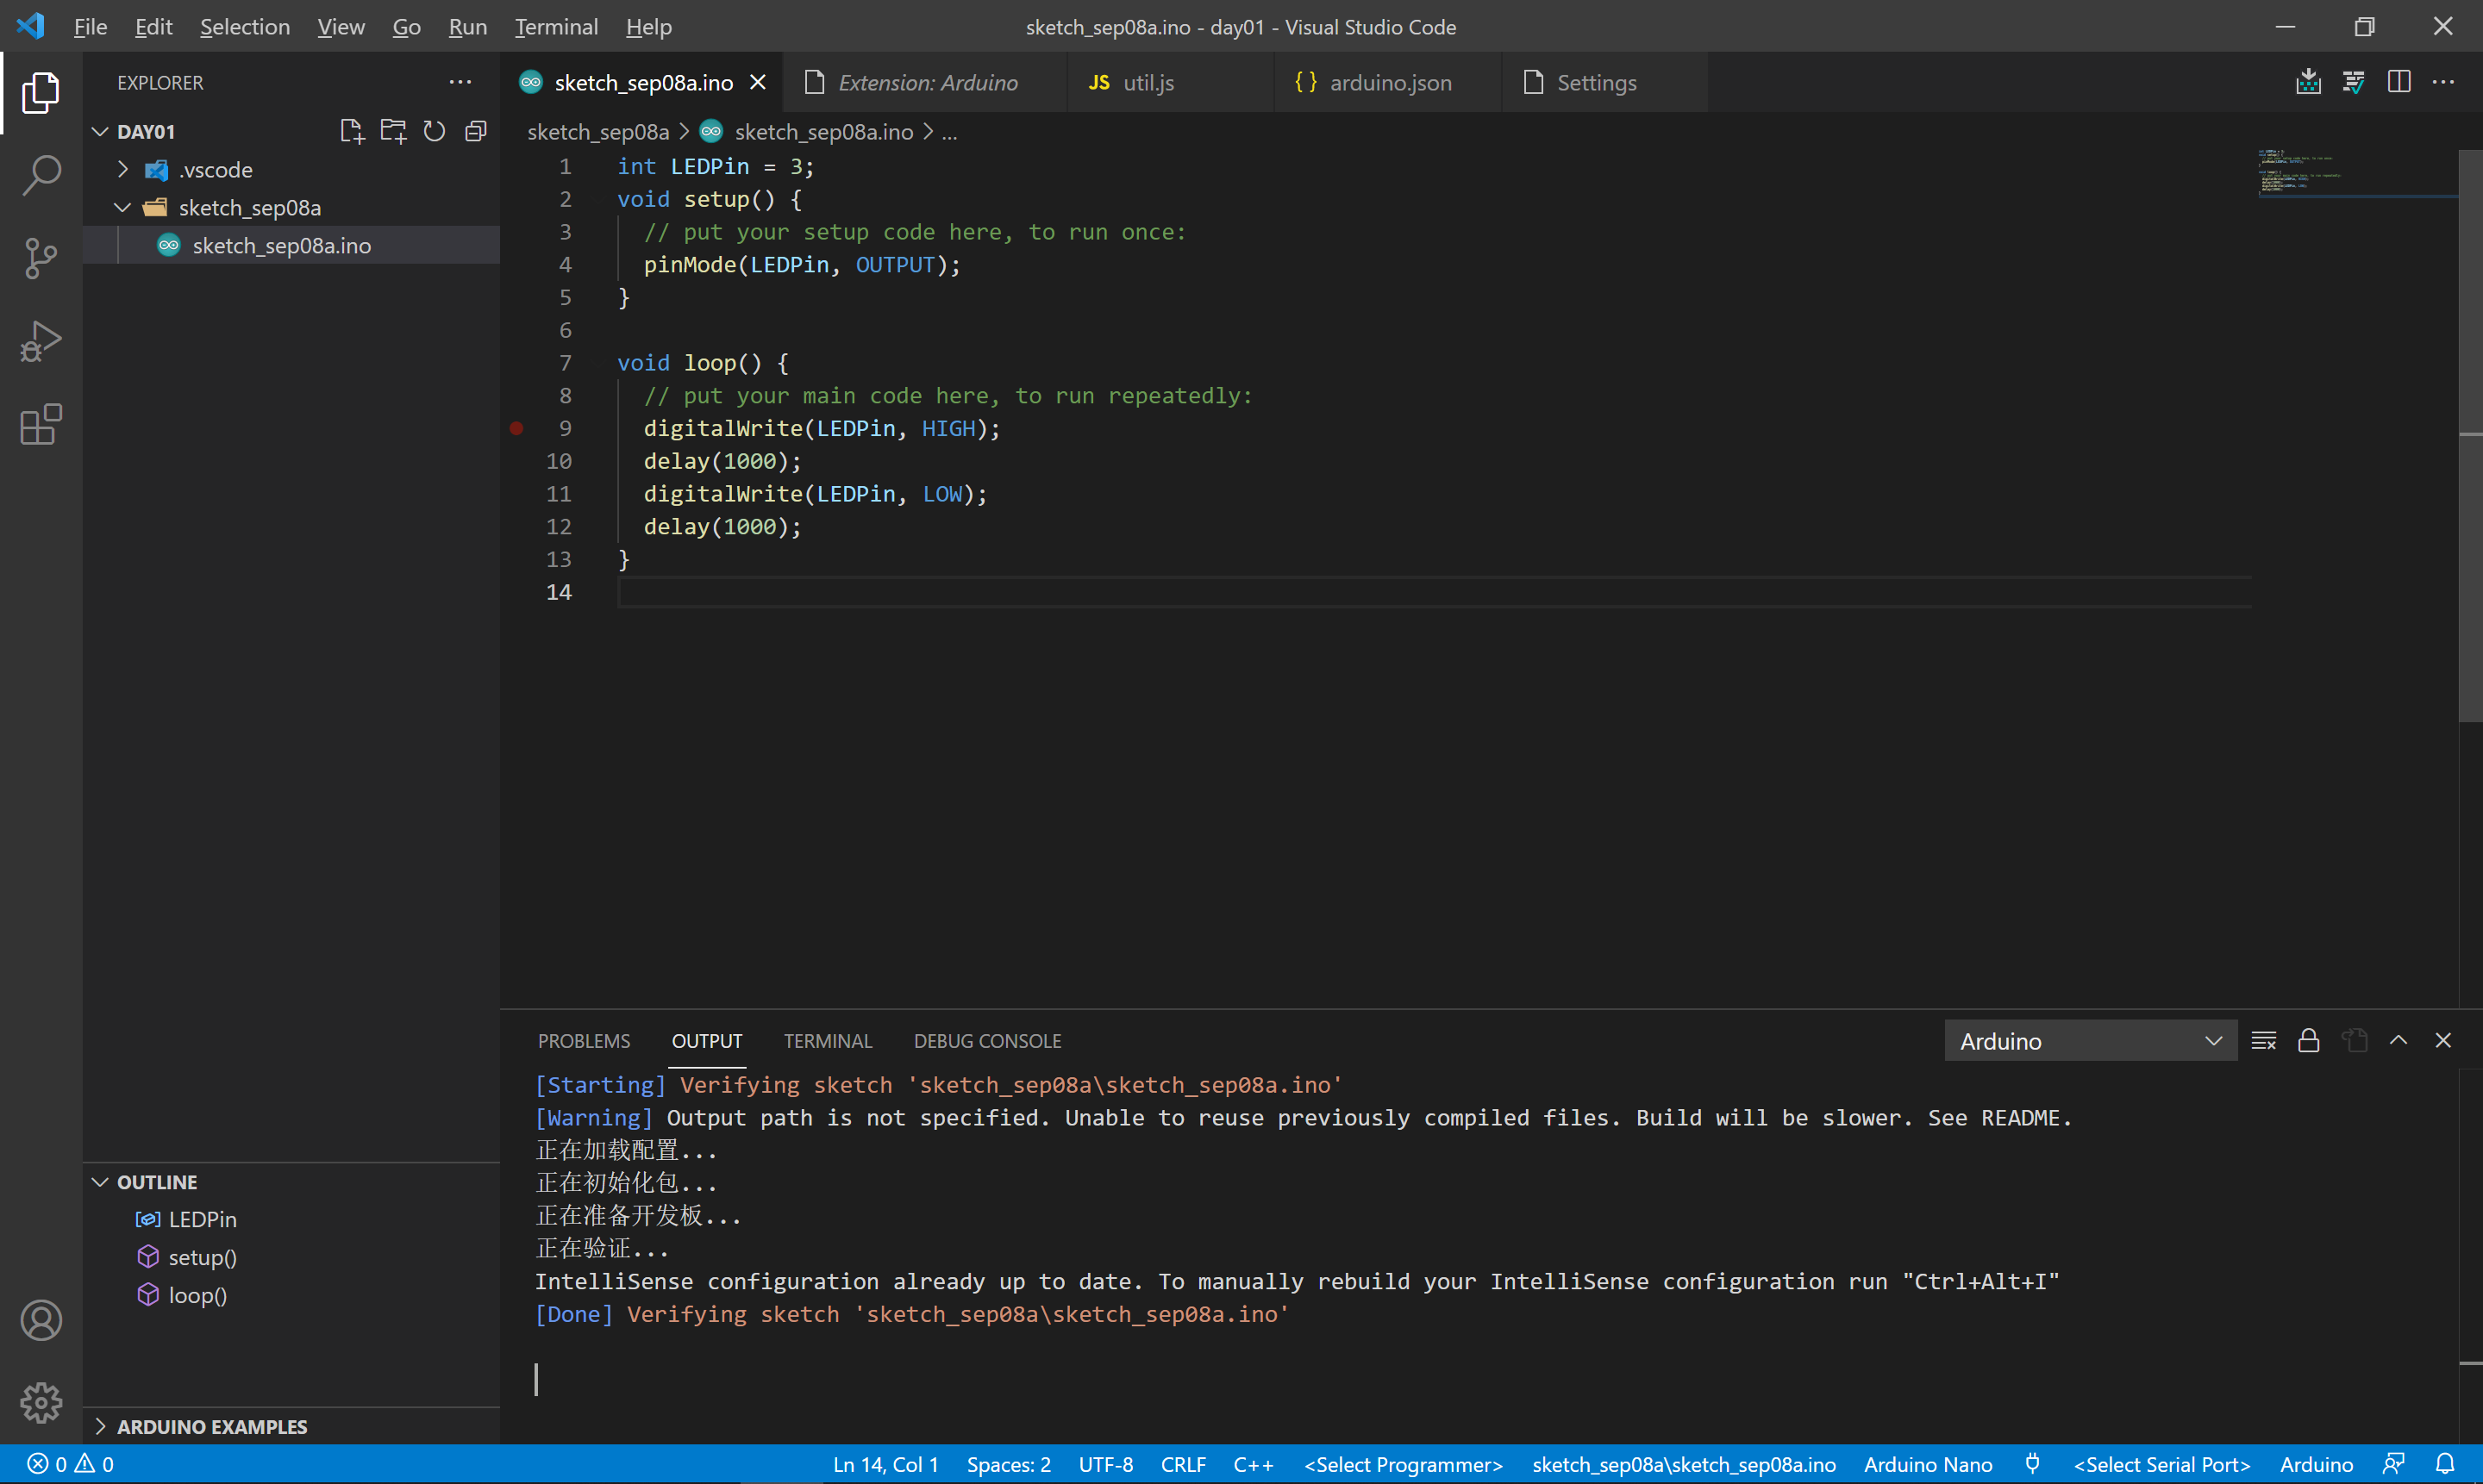Click the editor minimap code preview

[x=2356, y=172]
